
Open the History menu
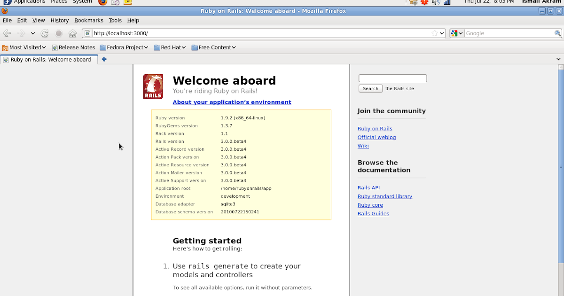coord(60,20)
